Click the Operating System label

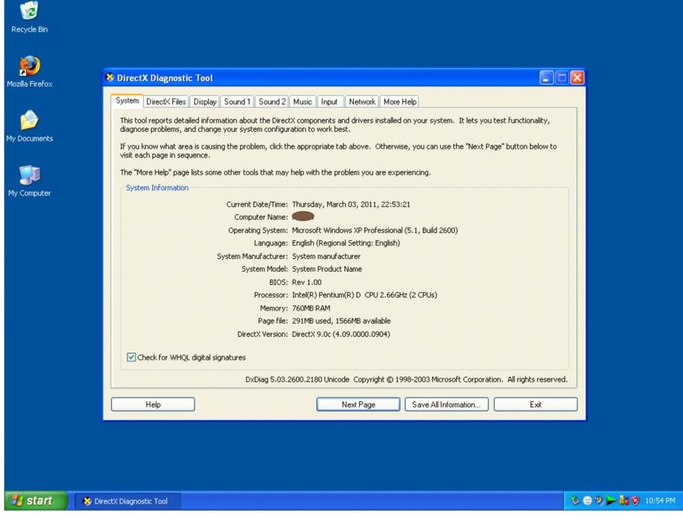coord(258,230)
